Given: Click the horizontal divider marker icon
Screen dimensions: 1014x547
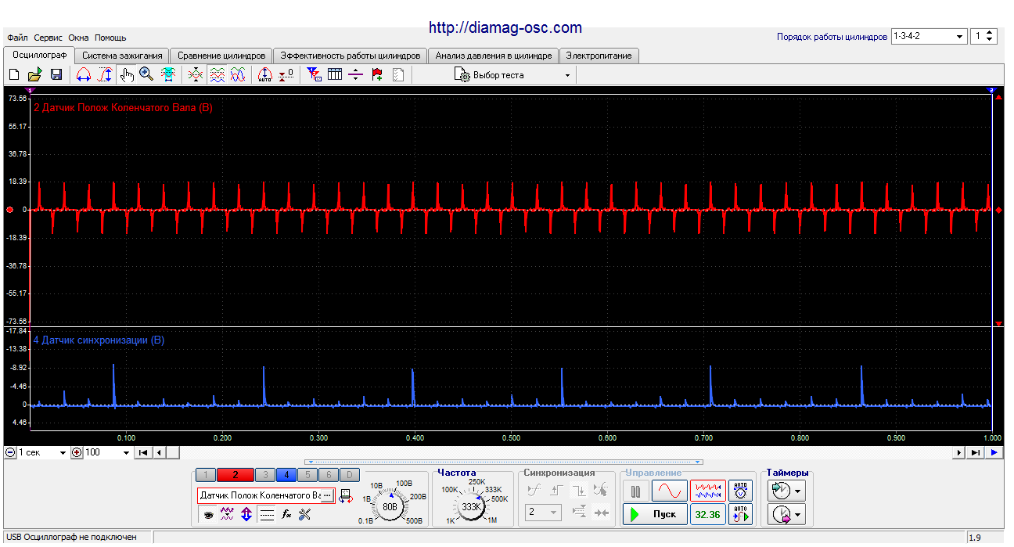Looking at the screenshot, I should pyautogui.click(x=356, y=75).
